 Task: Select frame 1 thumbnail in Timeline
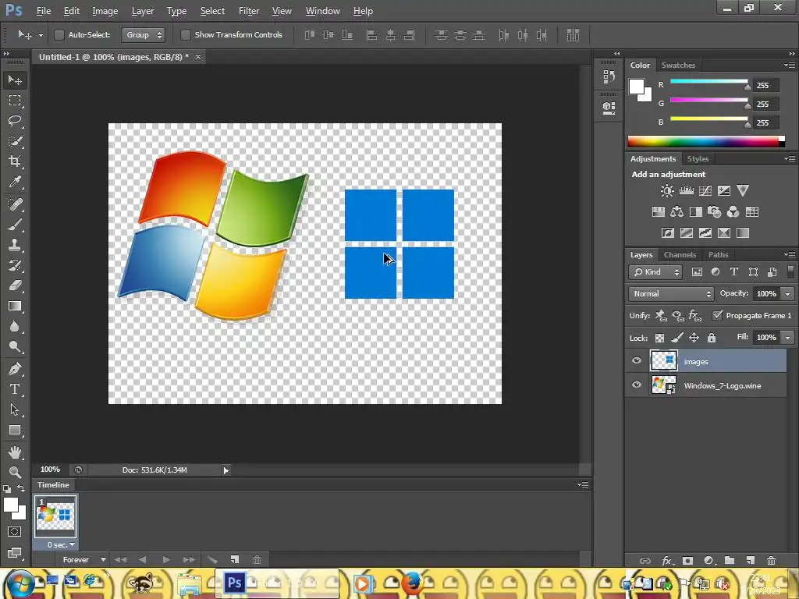click(x=55, y=516)
